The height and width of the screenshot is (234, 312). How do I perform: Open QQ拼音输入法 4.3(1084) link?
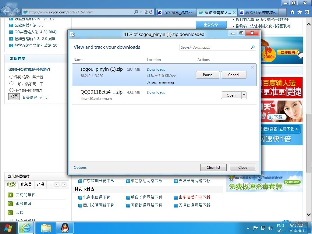point(35,32)
